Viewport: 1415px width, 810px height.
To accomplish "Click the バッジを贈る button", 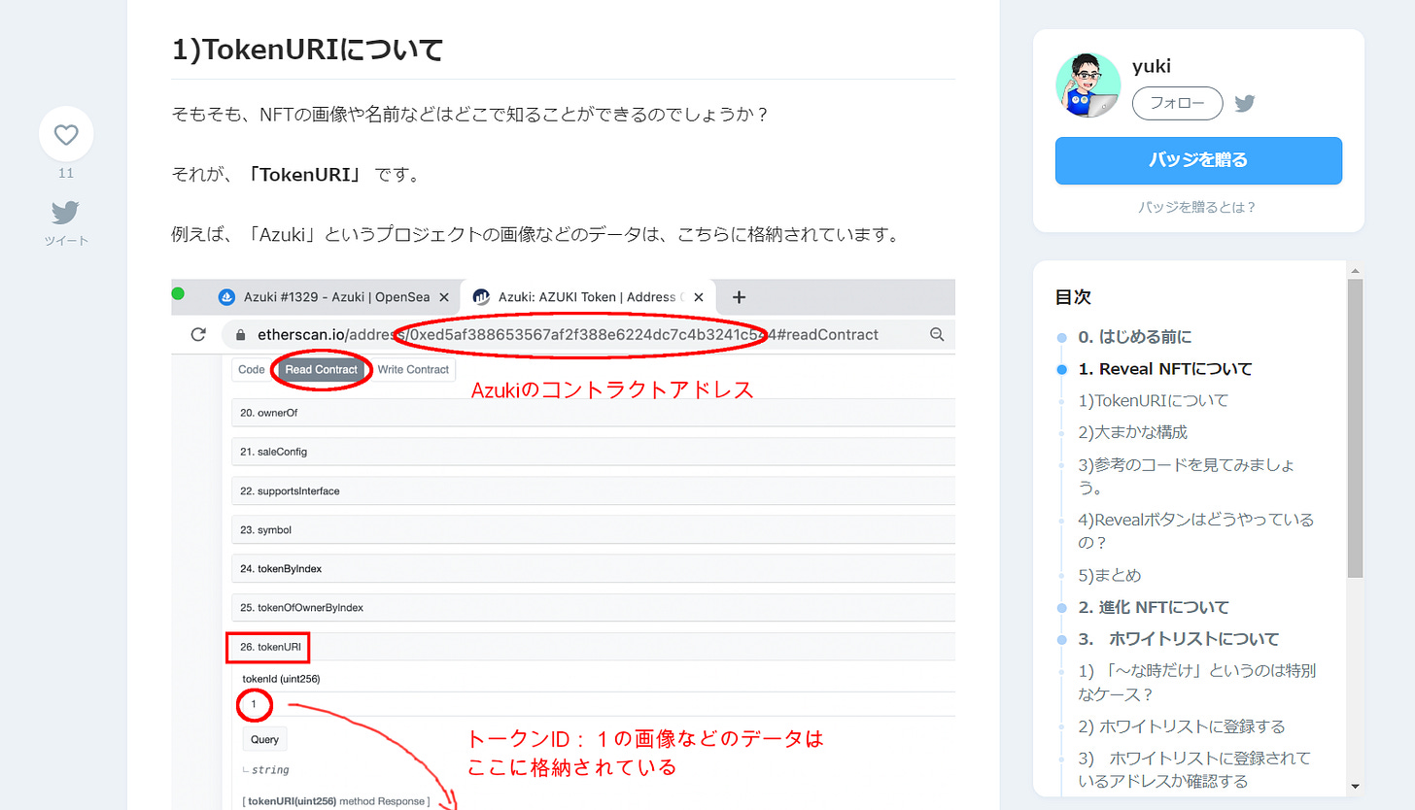I will [x=1198, y=160].
